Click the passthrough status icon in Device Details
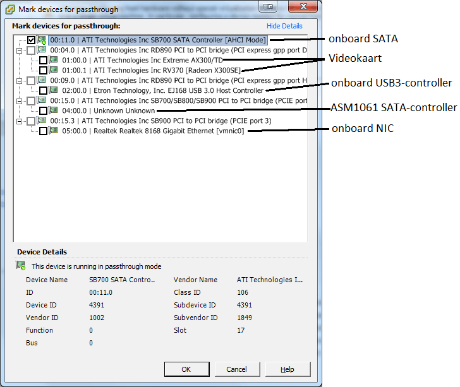460x387 pixels. (x=20, y=266)
